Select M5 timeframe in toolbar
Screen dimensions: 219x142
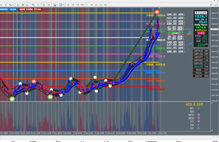click(x=73, y=5)
